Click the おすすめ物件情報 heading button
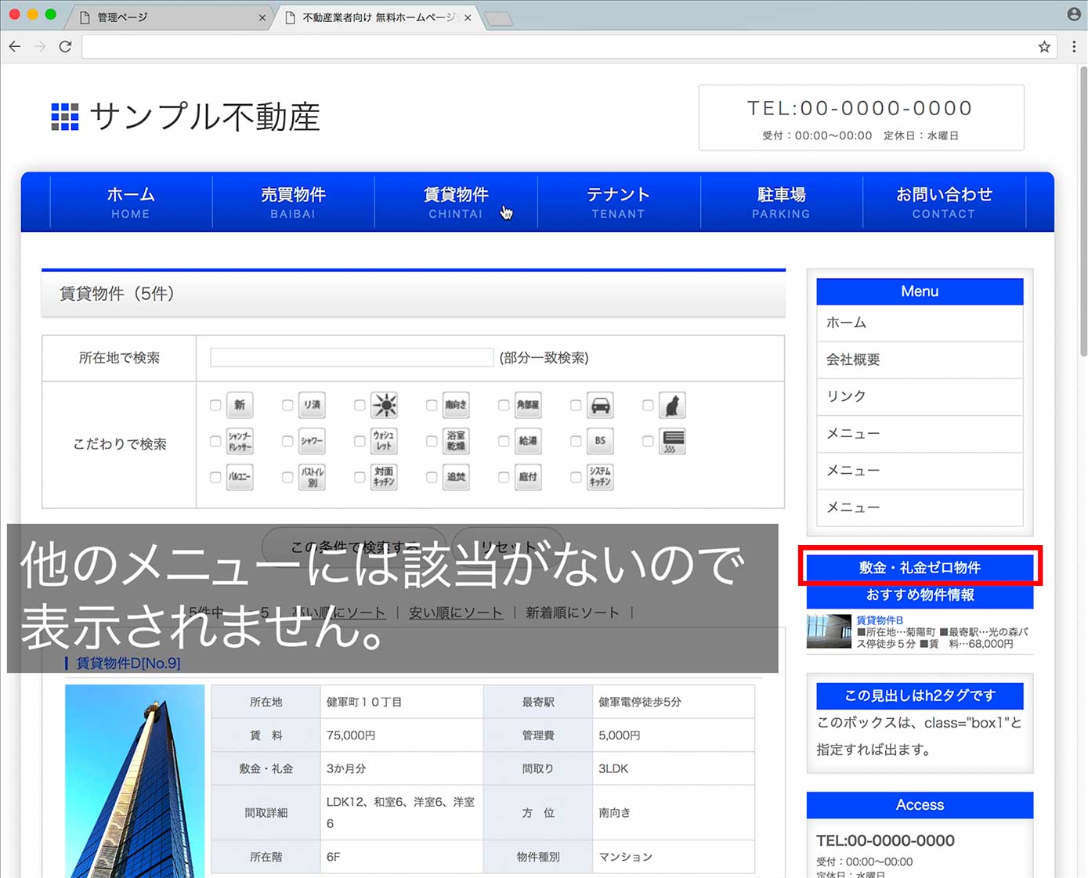Viewport: 1088px width, 878px height. [920, 595]
